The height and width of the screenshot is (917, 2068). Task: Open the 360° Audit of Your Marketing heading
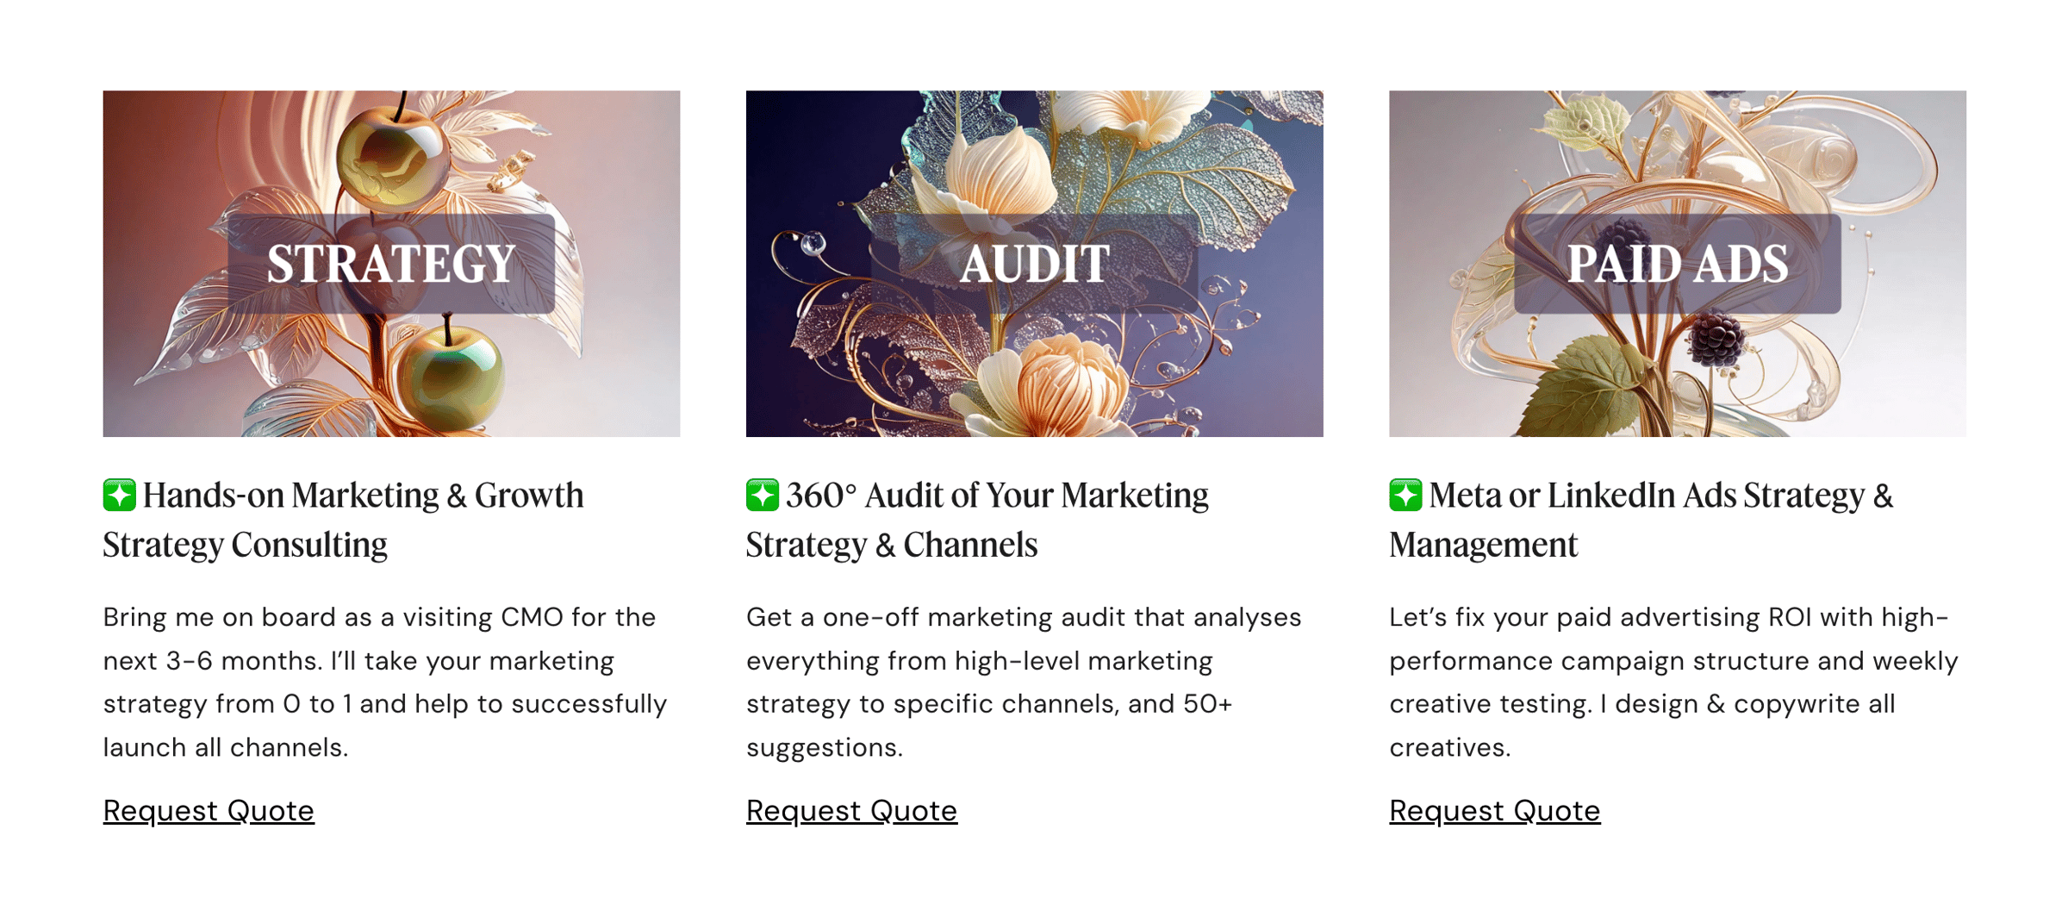pyautogui.click(x=978, y=520)
